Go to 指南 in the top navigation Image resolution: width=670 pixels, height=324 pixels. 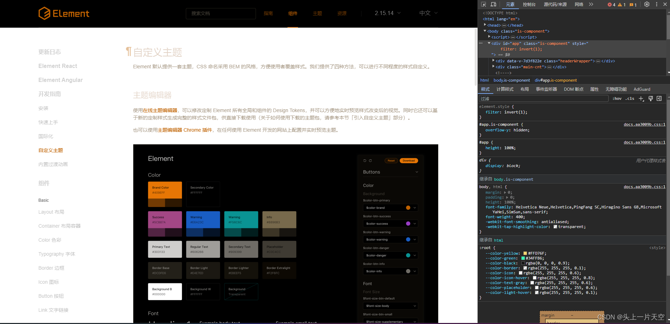click(268, 13)
